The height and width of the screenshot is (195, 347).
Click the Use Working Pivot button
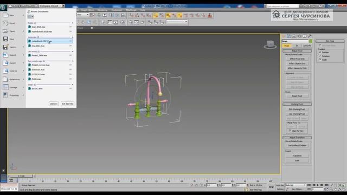pos(297,114)
